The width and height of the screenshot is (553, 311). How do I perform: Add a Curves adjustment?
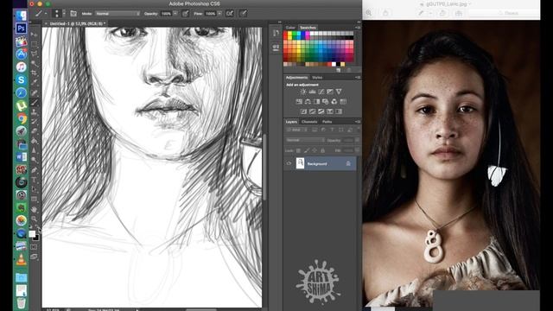pyautogui.click(x=321, y=92)
